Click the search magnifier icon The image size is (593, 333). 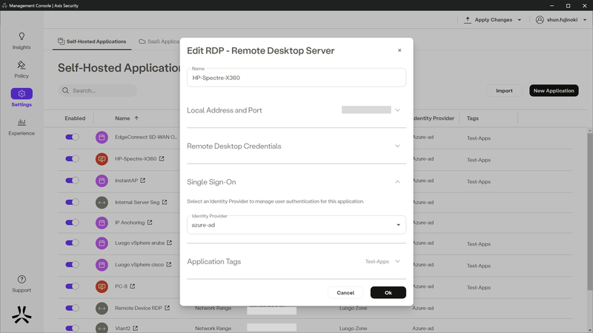(65, 90)
